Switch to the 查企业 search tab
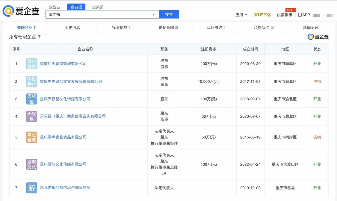 [55, 7]
